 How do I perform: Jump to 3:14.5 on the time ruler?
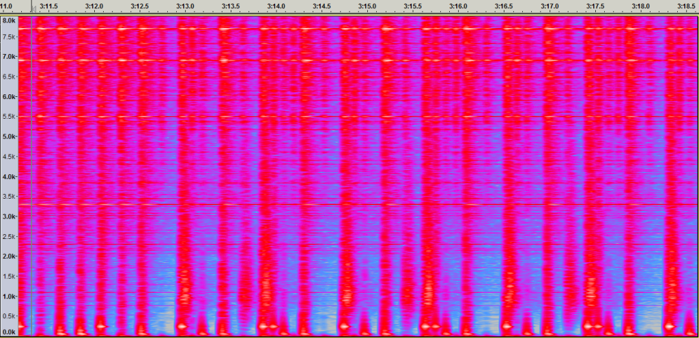pos(322,5)
